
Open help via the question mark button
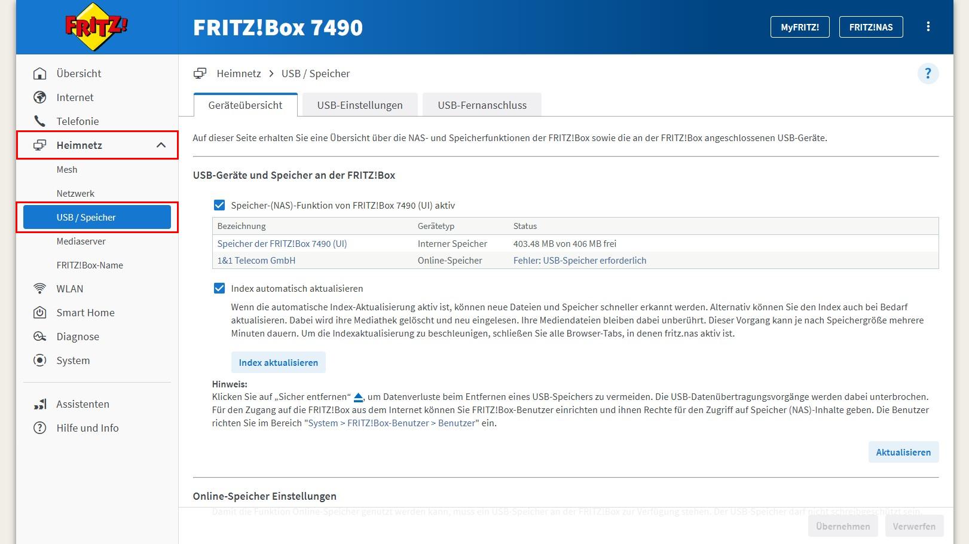pos(928,74)
